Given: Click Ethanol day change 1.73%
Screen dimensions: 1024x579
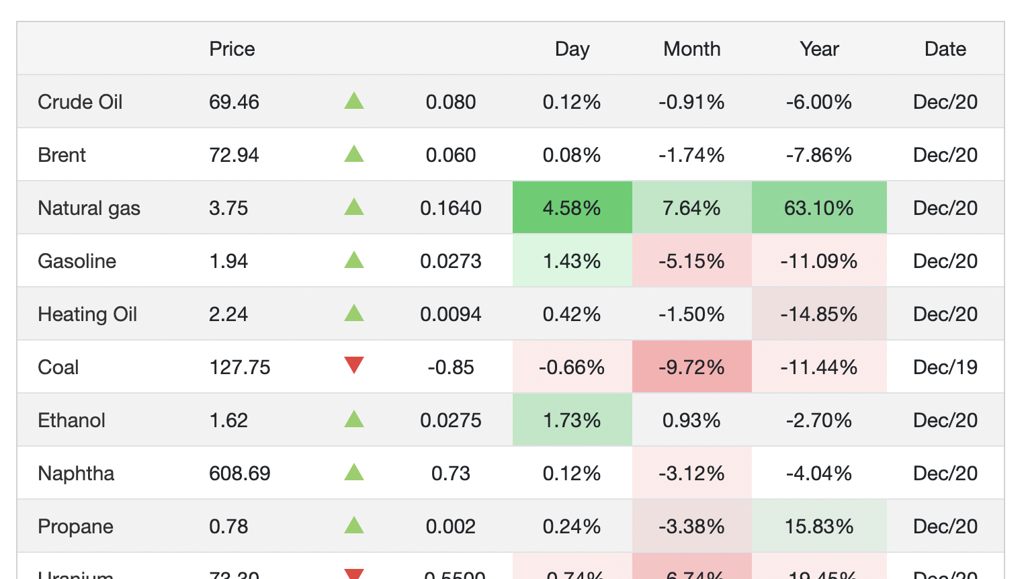Looking at the screenshot, I should click(572, 420).
